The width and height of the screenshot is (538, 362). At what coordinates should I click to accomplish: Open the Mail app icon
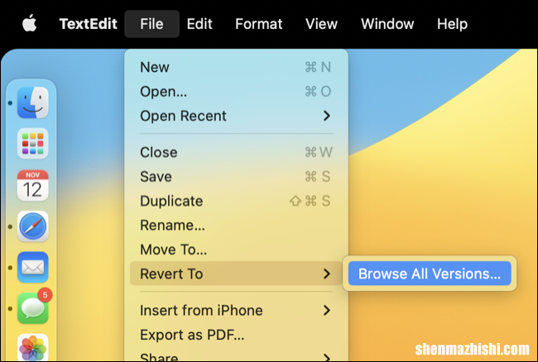(x=33, y=267)
